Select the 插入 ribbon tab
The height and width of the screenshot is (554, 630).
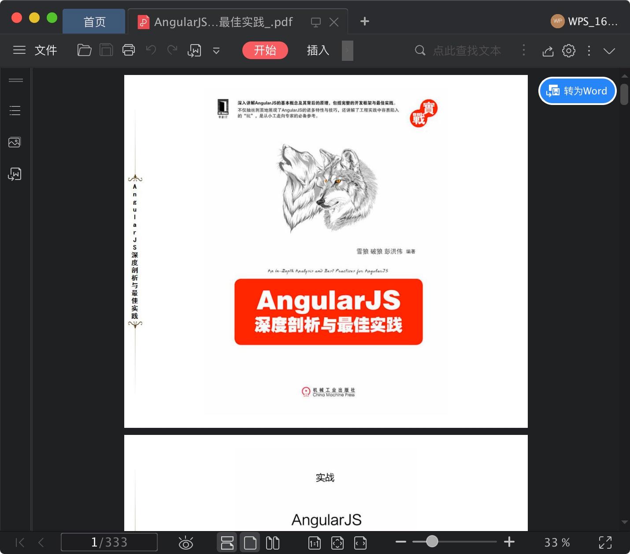tap(318, 50)
